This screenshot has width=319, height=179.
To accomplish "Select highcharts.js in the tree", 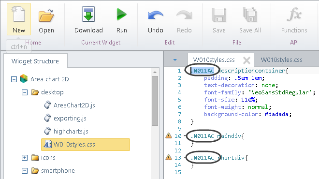I will click(x=71, y=132).
